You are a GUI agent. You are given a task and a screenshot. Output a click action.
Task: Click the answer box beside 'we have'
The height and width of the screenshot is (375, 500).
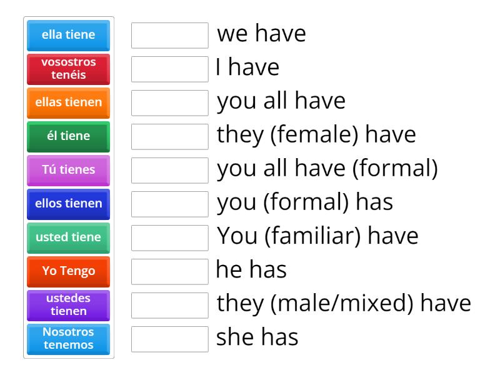pos(170,36)
